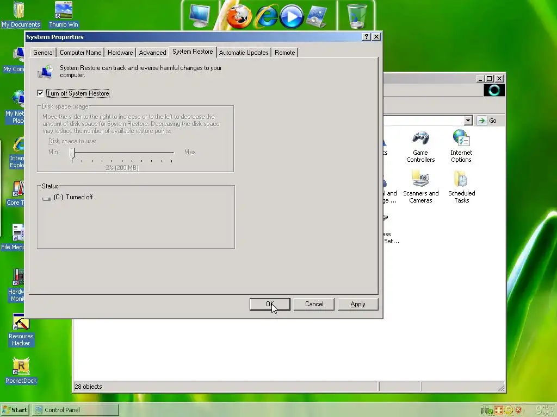557x417 pixels.
Task: Go to the Advanced tab
Action: coord(152,53)
